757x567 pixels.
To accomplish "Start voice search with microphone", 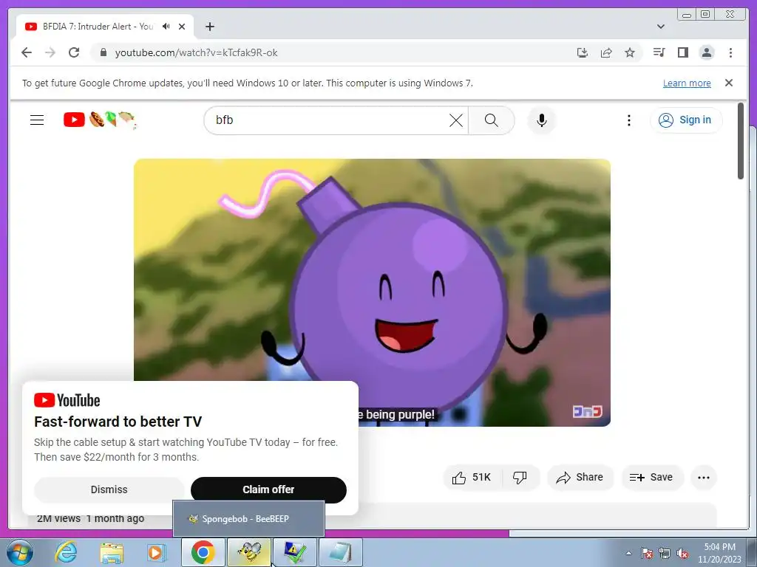I will [x=542, y=120].
